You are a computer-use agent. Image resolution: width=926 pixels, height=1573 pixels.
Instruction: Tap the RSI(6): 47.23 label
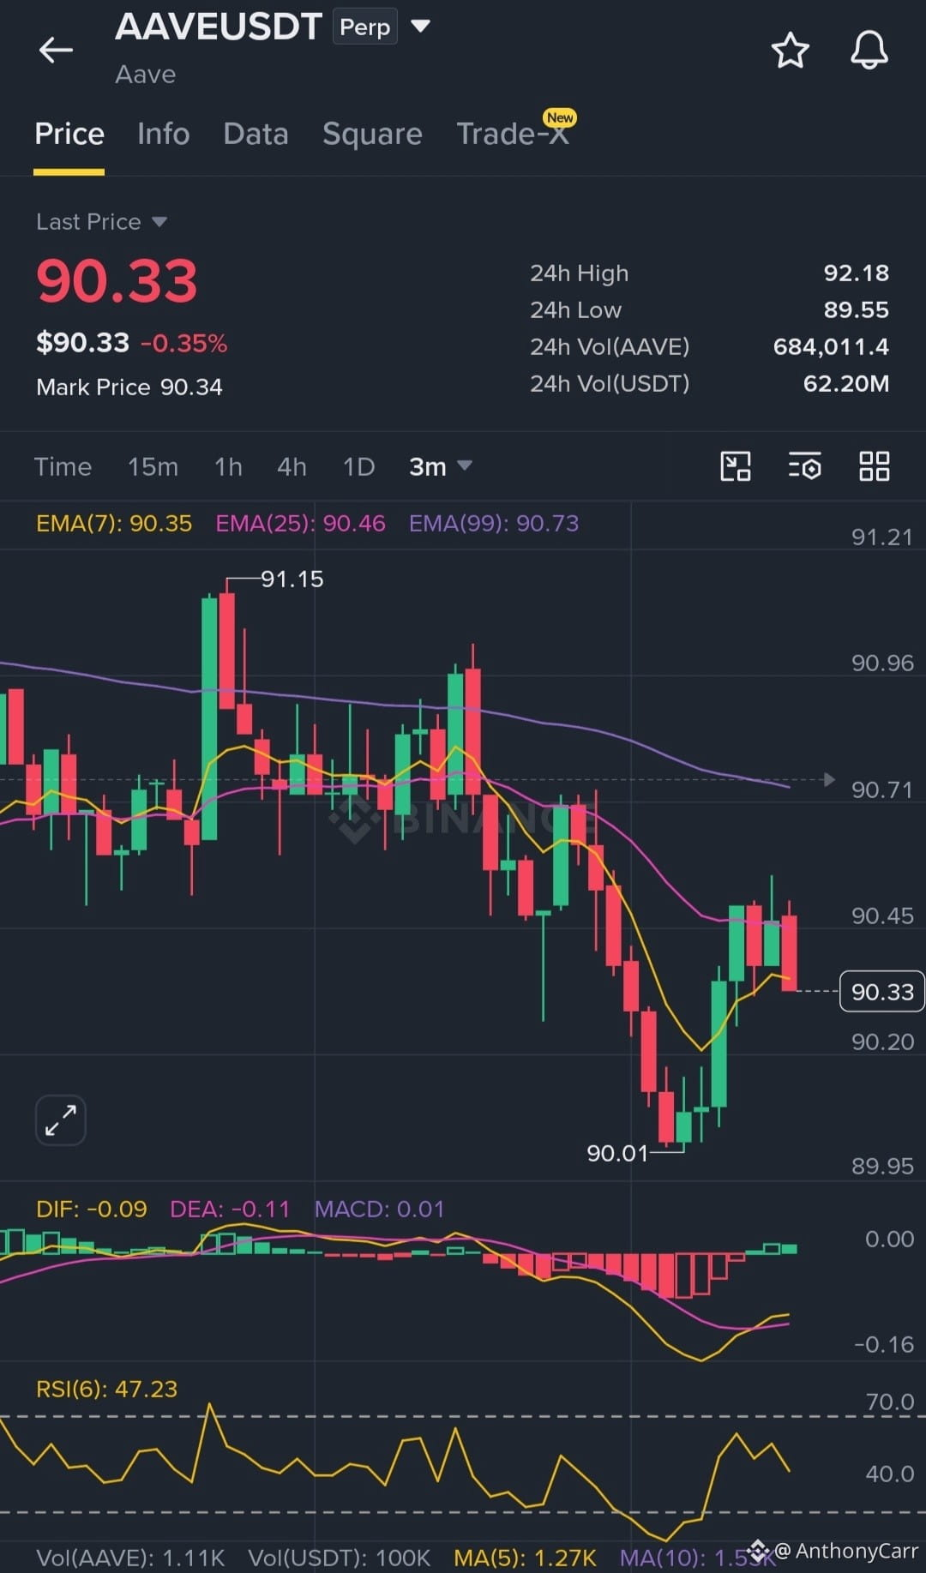click(107, 1389)
